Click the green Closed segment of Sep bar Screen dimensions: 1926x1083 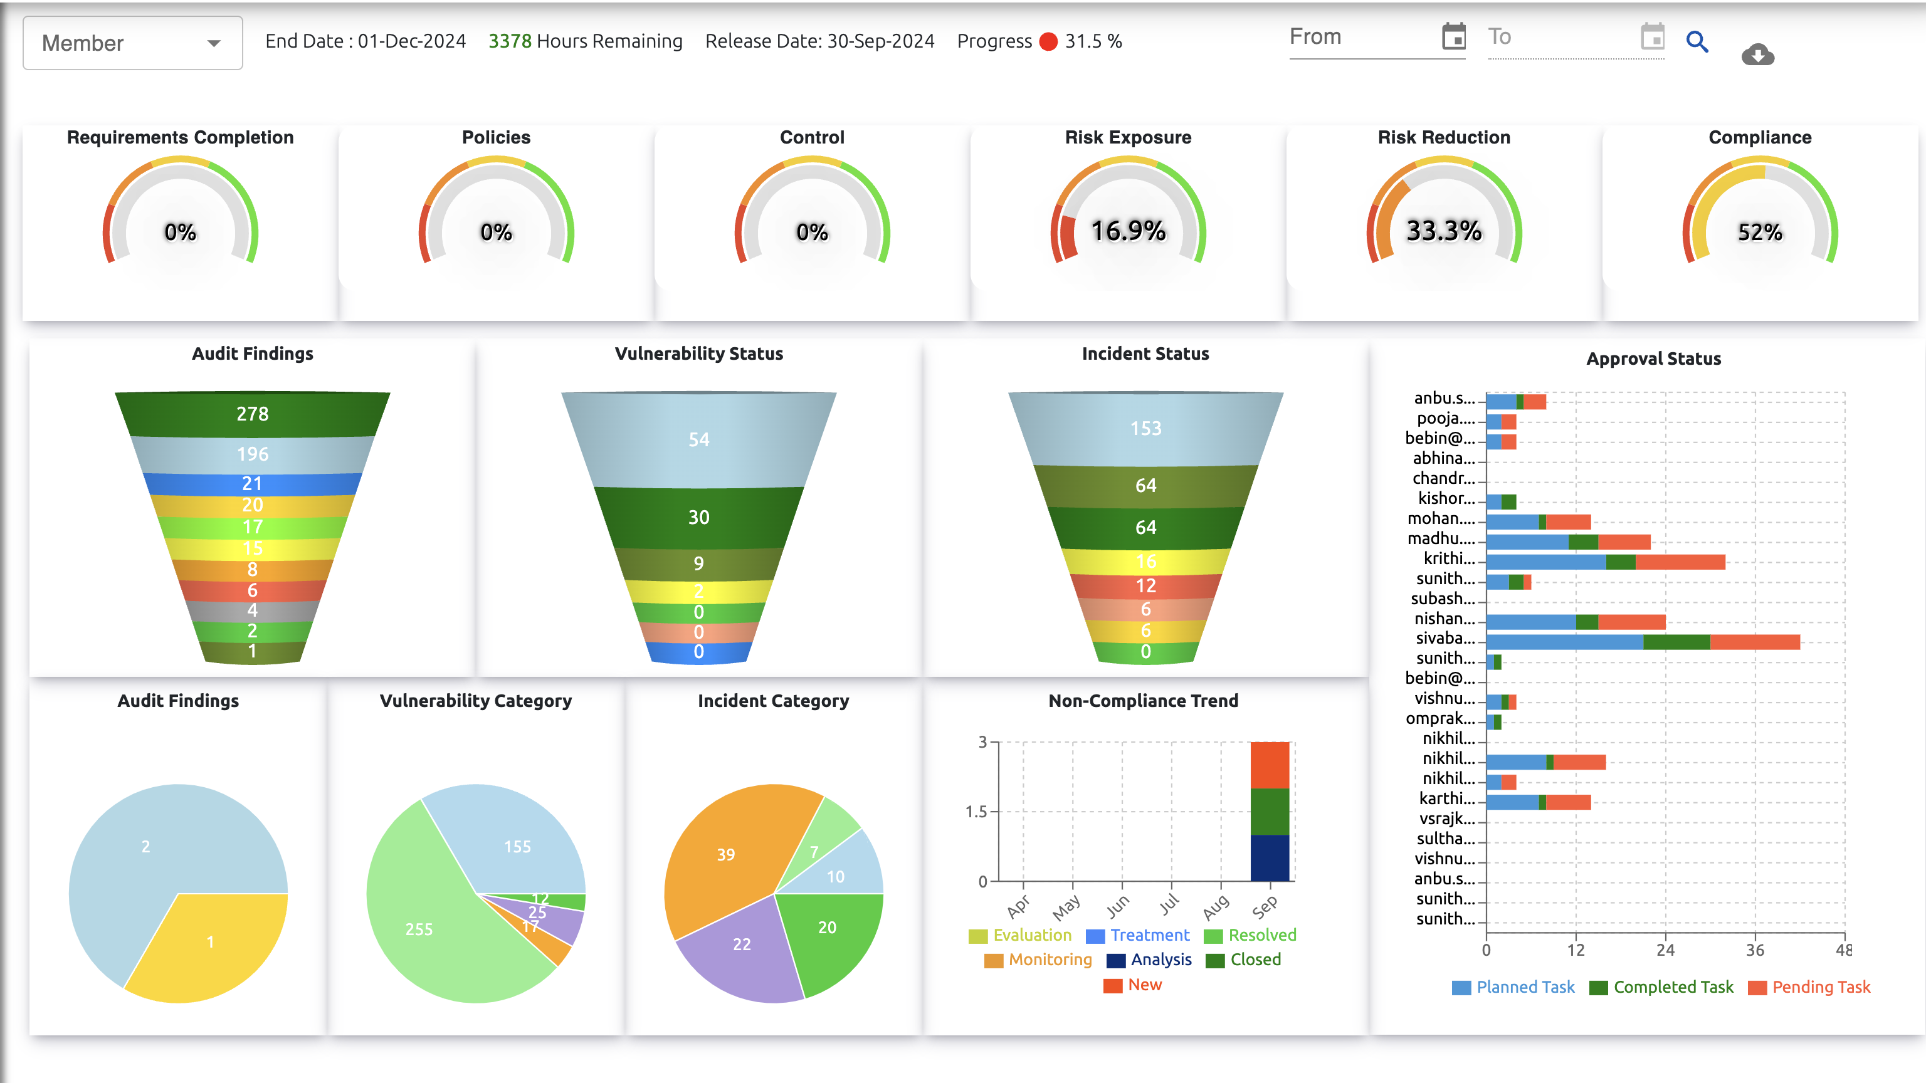tap(1270, 812)
